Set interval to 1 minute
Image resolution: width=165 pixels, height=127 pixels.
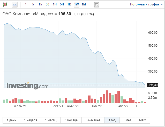coord(26,4)
